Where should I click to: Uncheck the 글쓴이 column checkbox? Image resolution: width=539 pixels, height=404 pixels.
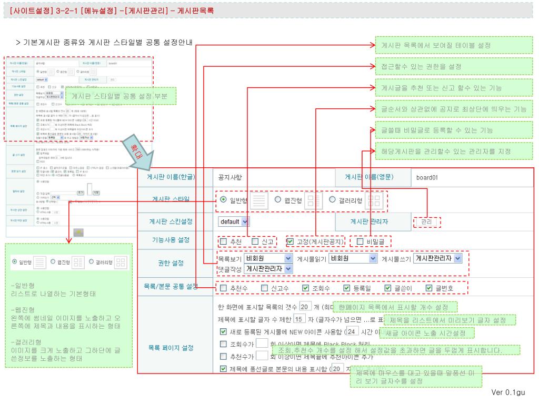388,288
